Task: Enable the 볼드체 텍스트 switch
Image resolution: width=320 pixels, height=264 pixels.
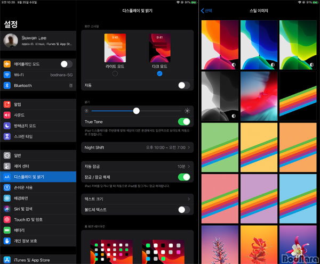Action: tap(184, 209)
